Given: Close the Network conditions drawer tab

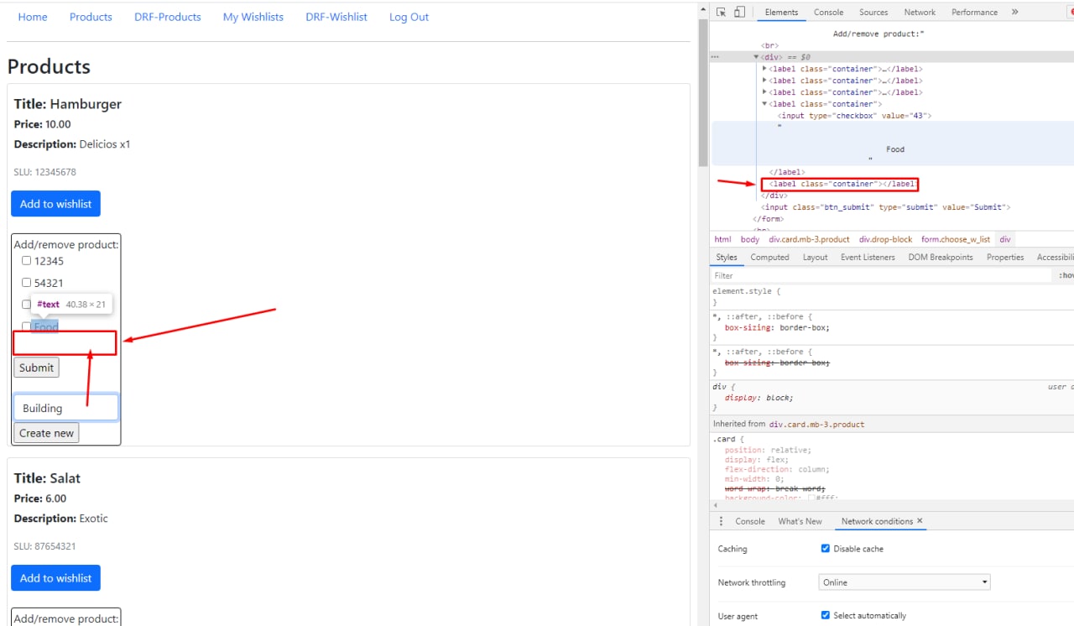Looking at the screenshot, I should coord(920,521).
